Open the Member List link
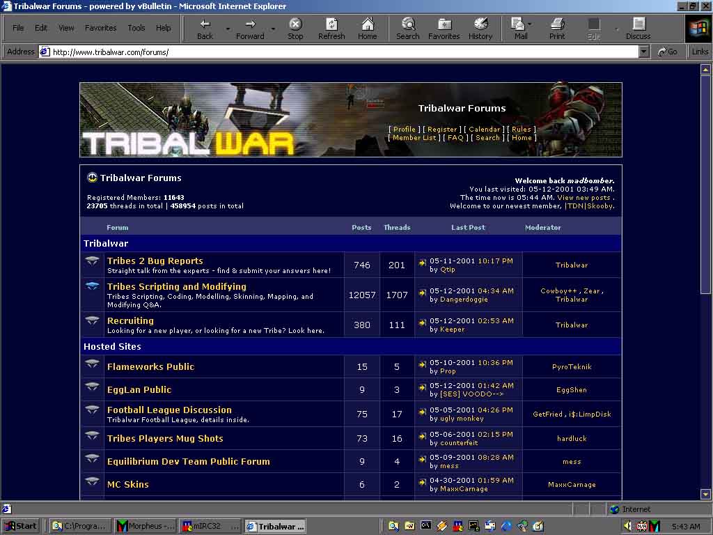Viewport: 713px width, 535px height. 414,137
